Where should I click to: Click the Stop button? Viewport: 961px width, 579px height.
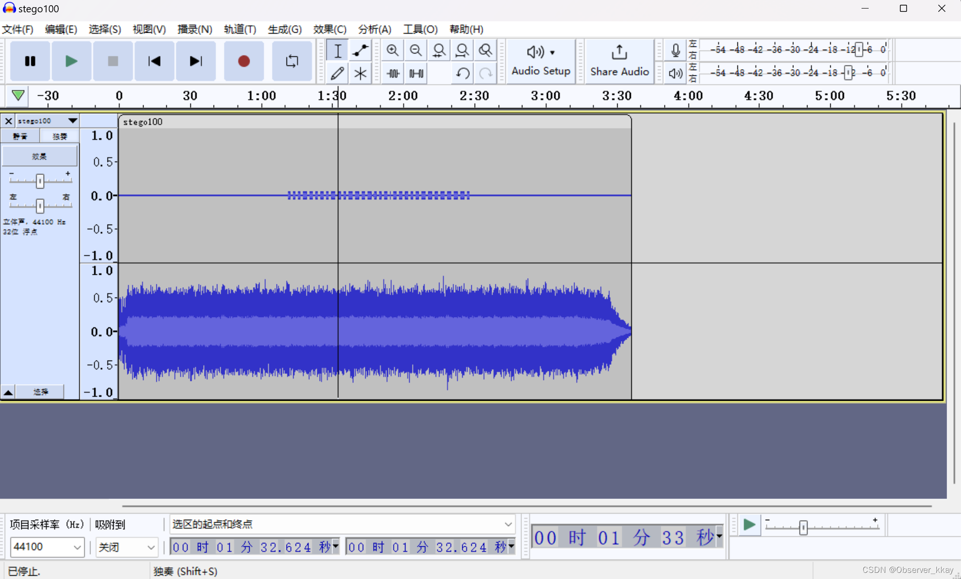point(113,61)
